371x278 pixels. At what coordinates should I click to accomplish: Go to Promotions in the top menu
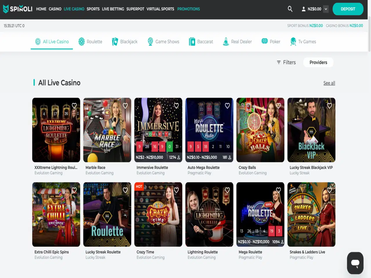188,9
